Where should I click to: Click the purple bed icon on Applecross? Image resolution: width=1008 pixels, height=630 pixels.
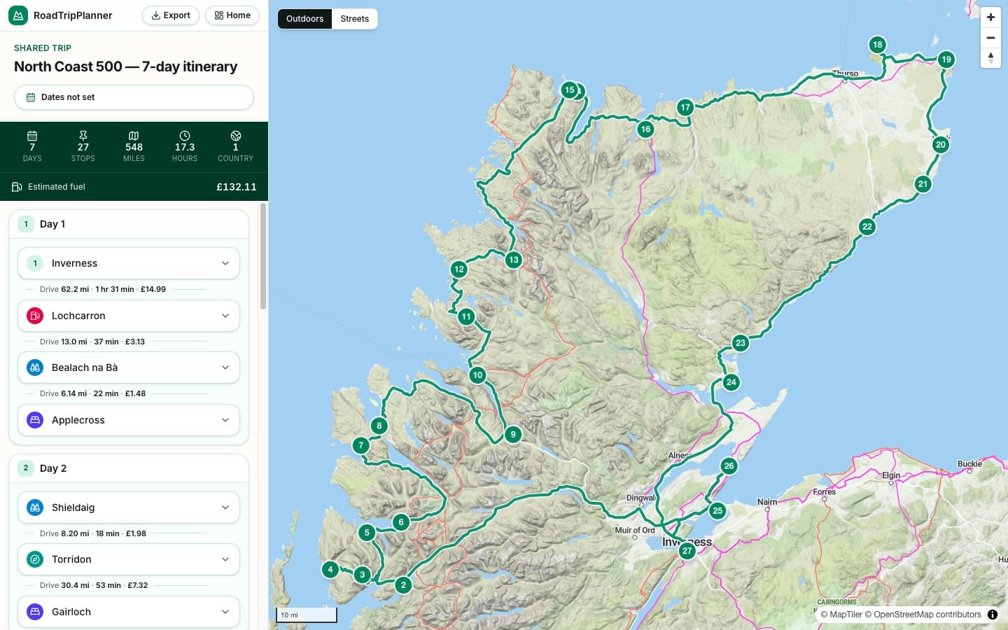[35, 420]
